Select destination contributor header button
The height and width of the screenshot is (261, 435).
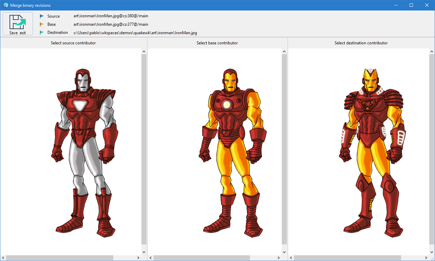pyautogui.click(x=361, y=43)
